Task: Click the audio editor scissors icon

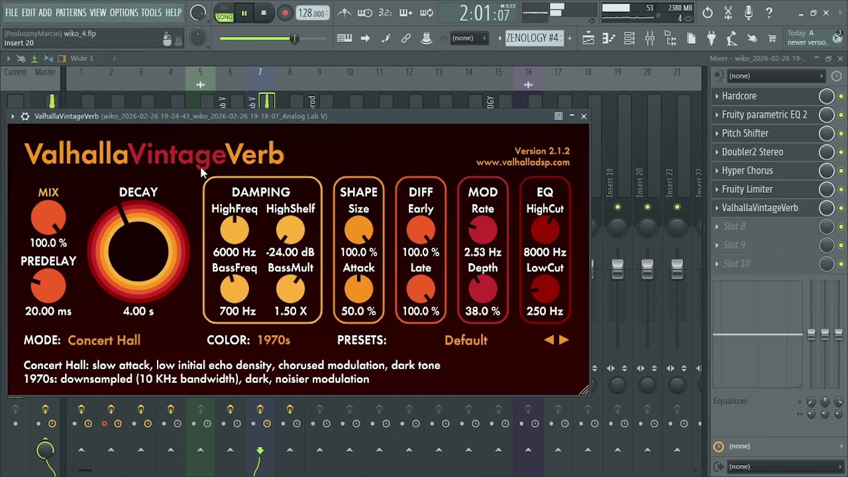Action: [728, 13]
